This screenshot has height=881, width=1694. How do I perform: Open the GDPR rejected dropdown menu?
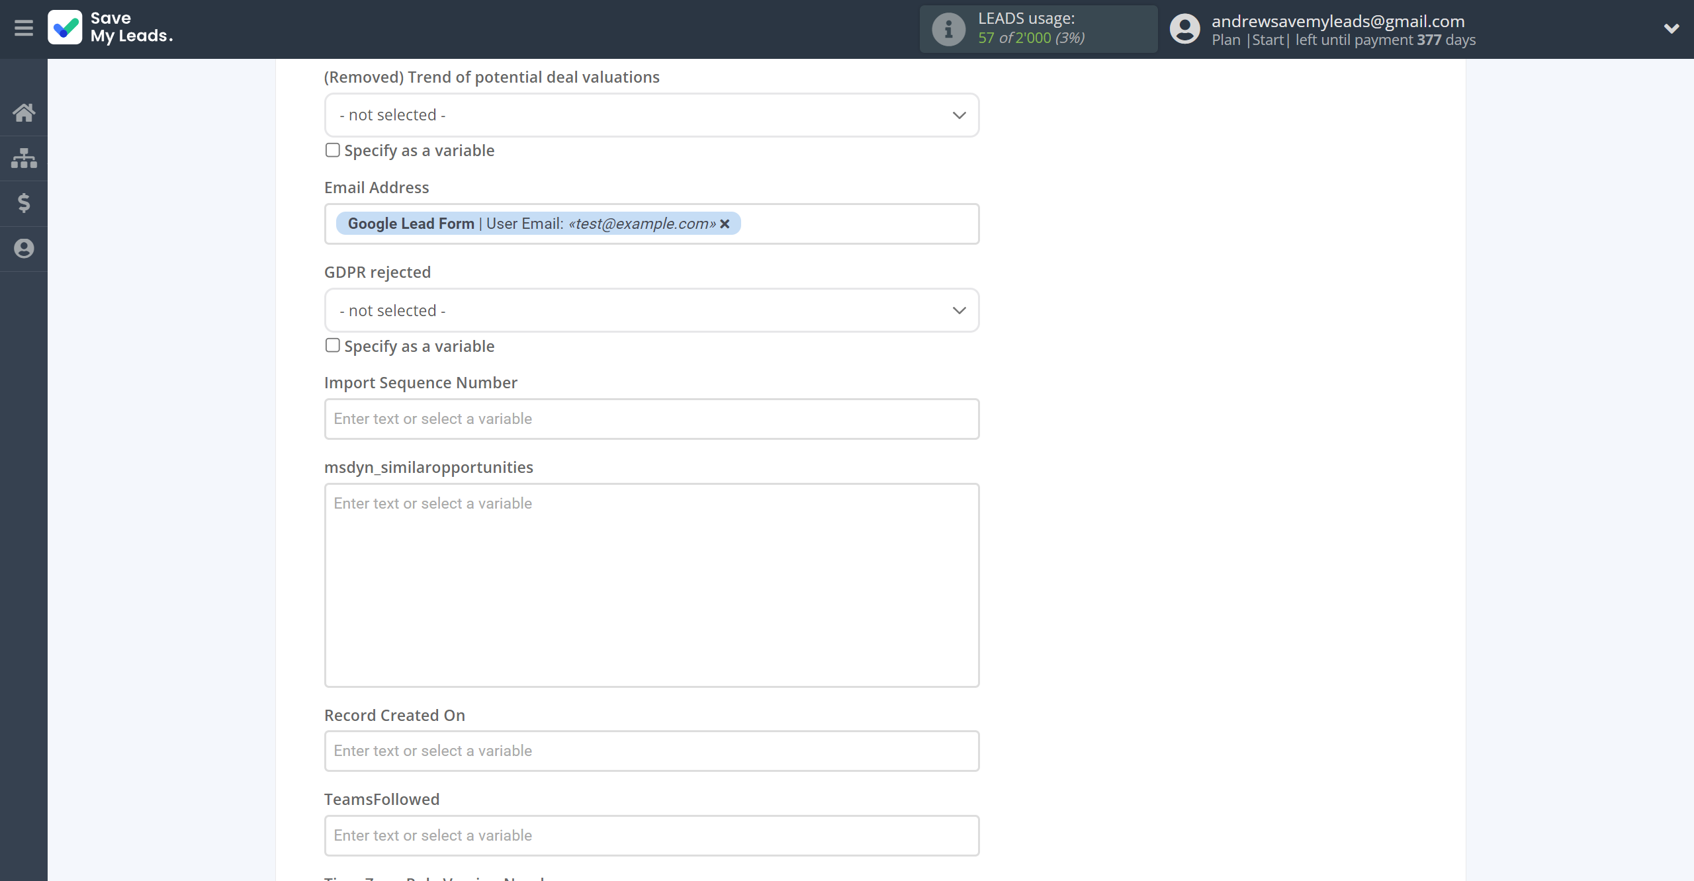[x=651, y=310]
